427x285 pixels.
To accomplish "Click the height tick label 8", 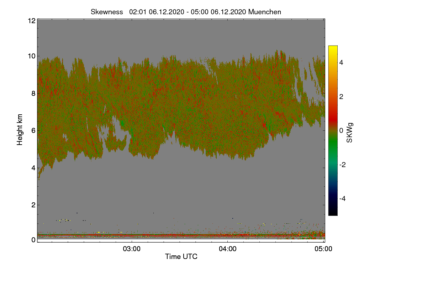I will coord(33,93).
